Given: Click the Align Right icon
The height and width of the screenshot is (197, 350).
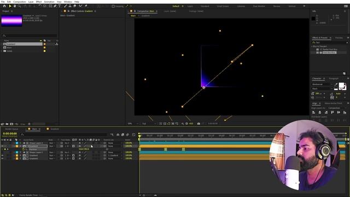Looking at the screenshot, I should pyautogui.click(x=326, y=112).
